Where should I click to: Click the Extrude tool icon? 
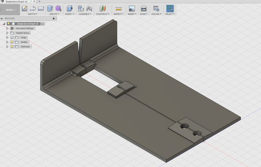50,9
